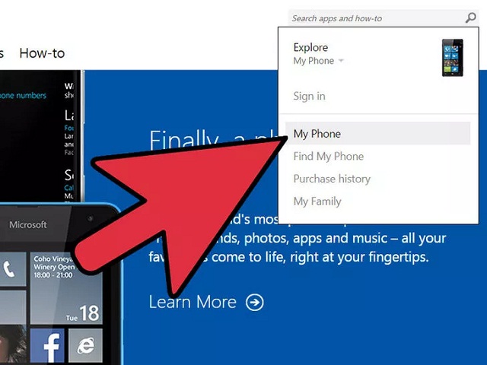Tap the Facebook tile on phone

click(x=47, y=346)
